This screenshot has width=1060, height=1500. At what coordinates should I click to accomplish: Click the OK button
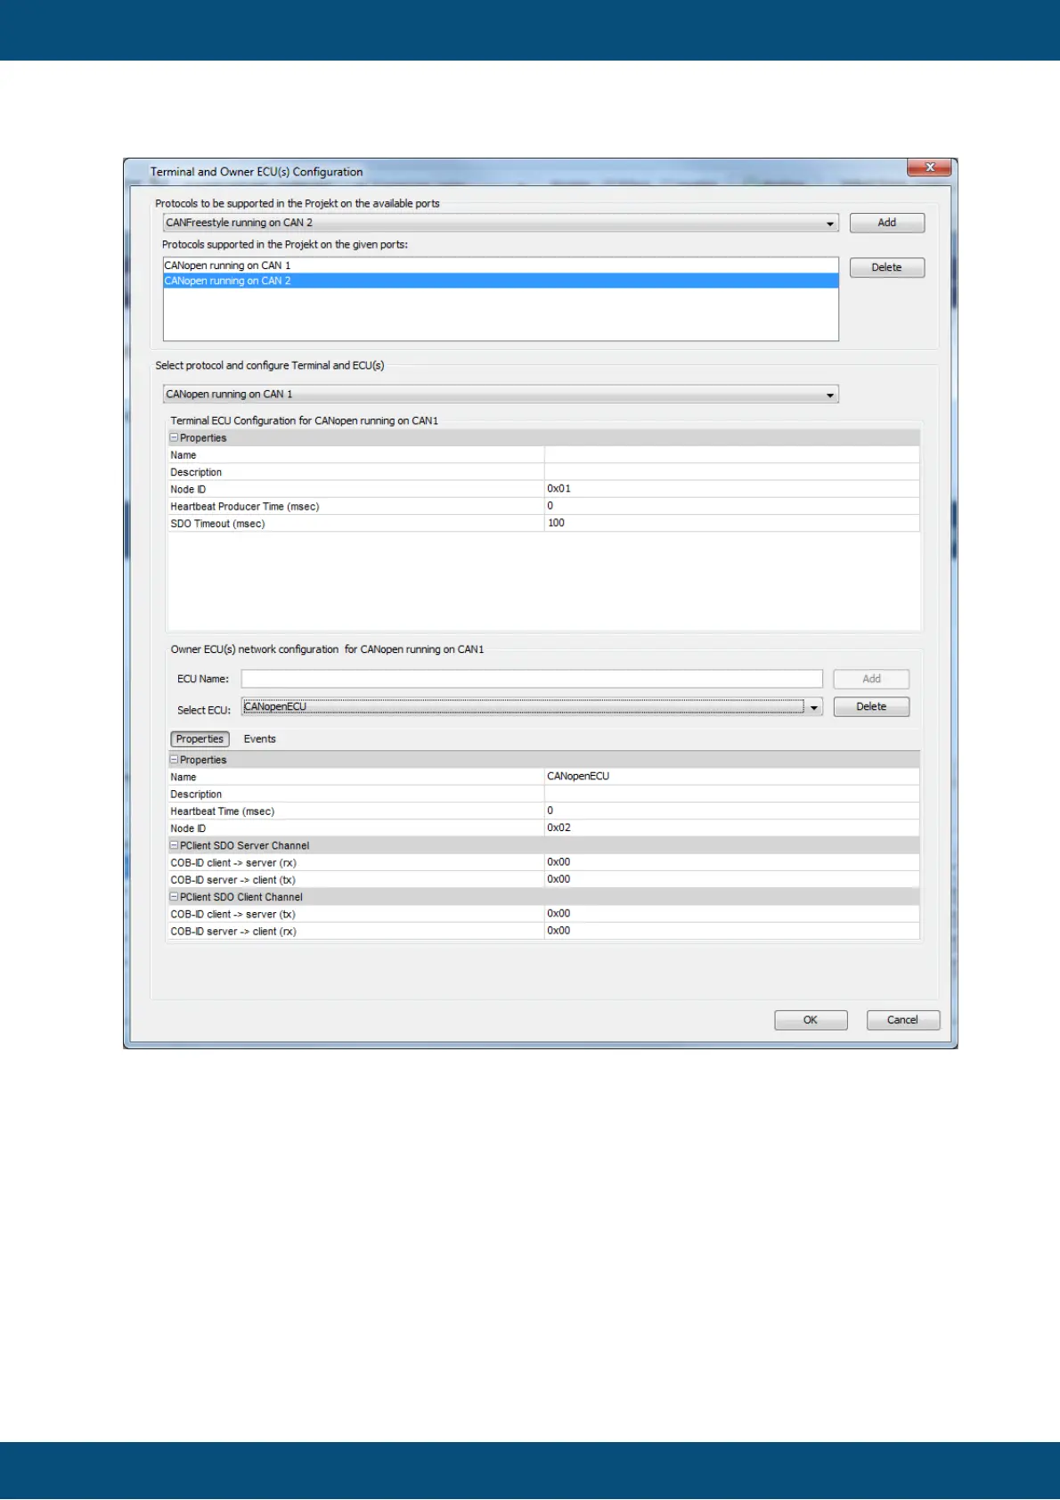(811, 1020)
